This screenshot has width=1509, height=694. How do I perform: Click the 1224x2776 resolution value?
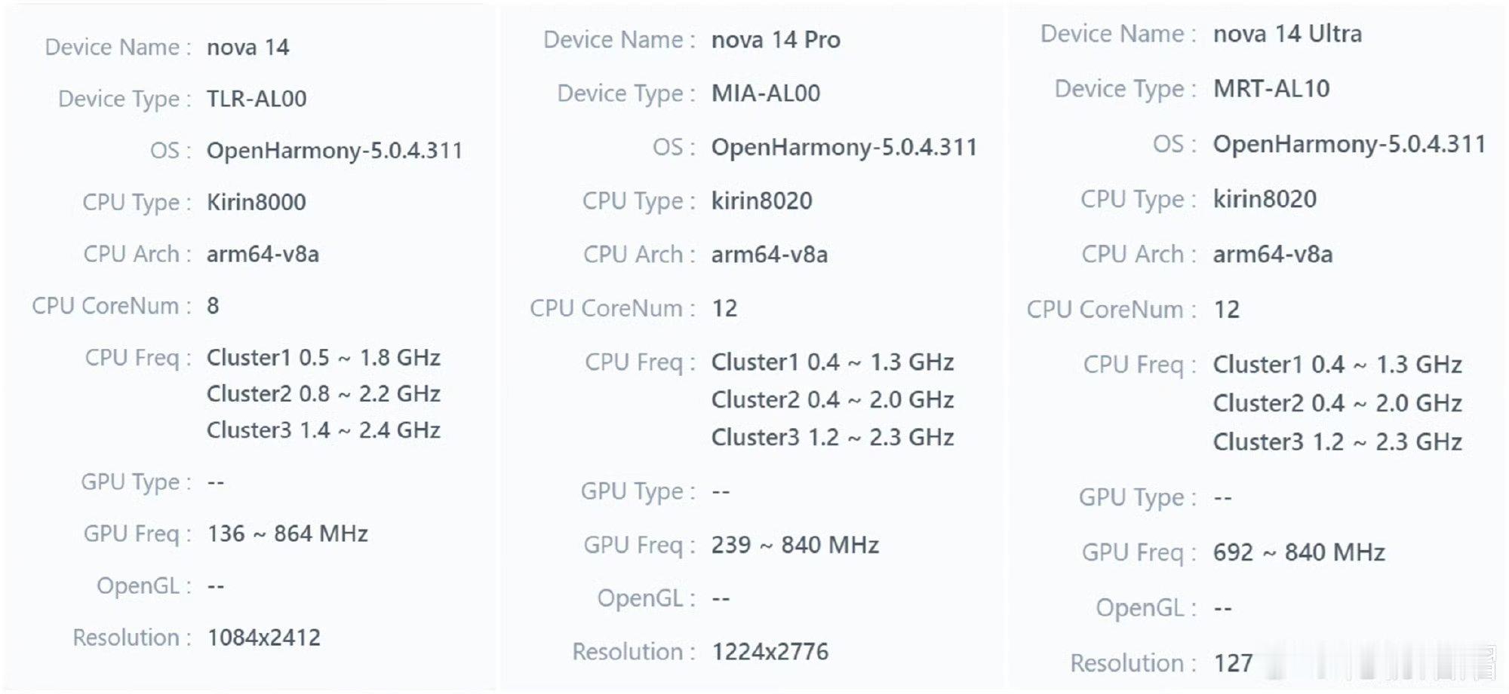[770, 651]
